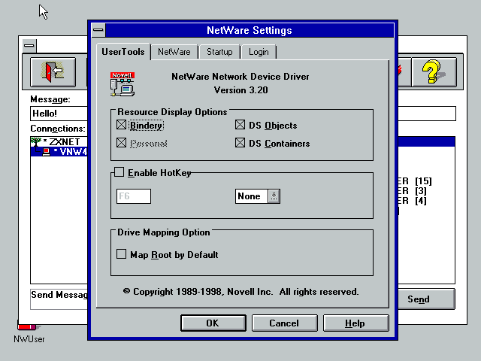The image size is (481, 361).
Task: Toggle the Personal checkbox
Action: (122, 143)
